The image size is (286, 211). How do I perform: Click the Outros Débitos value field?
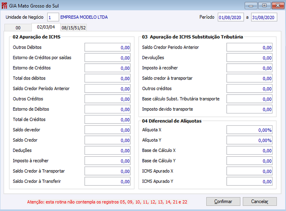[107, 47]
